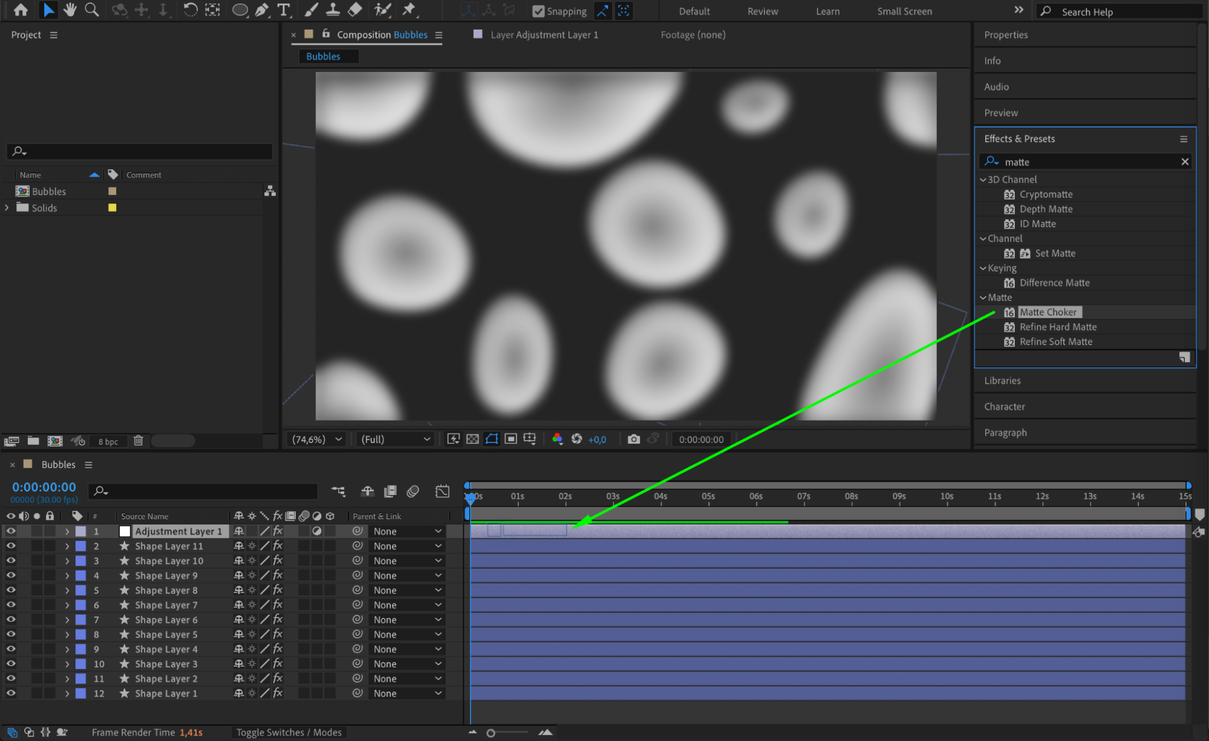Click the Home icon

(x=21, y=10)
